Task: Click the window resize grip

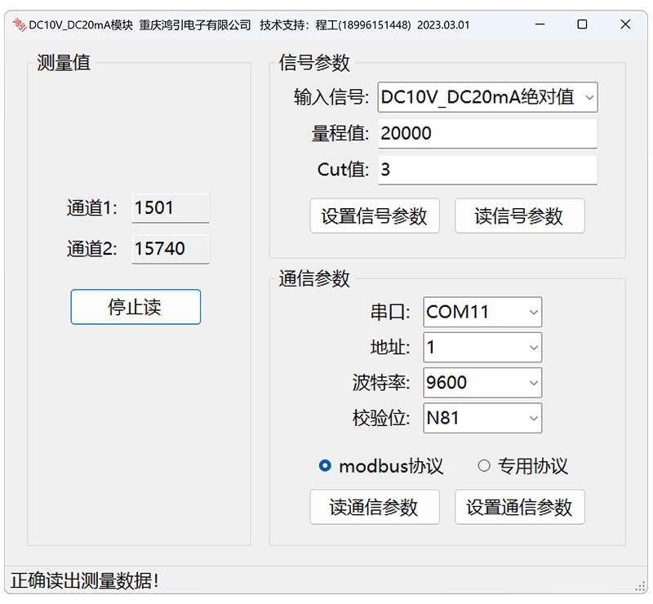Action: [641, 587]
